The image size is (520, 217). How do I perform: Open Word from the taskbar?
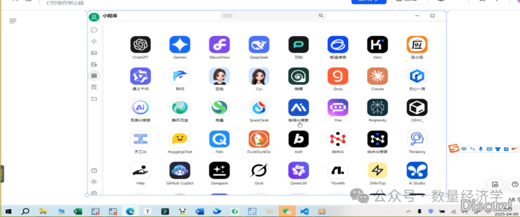(200, 211)
